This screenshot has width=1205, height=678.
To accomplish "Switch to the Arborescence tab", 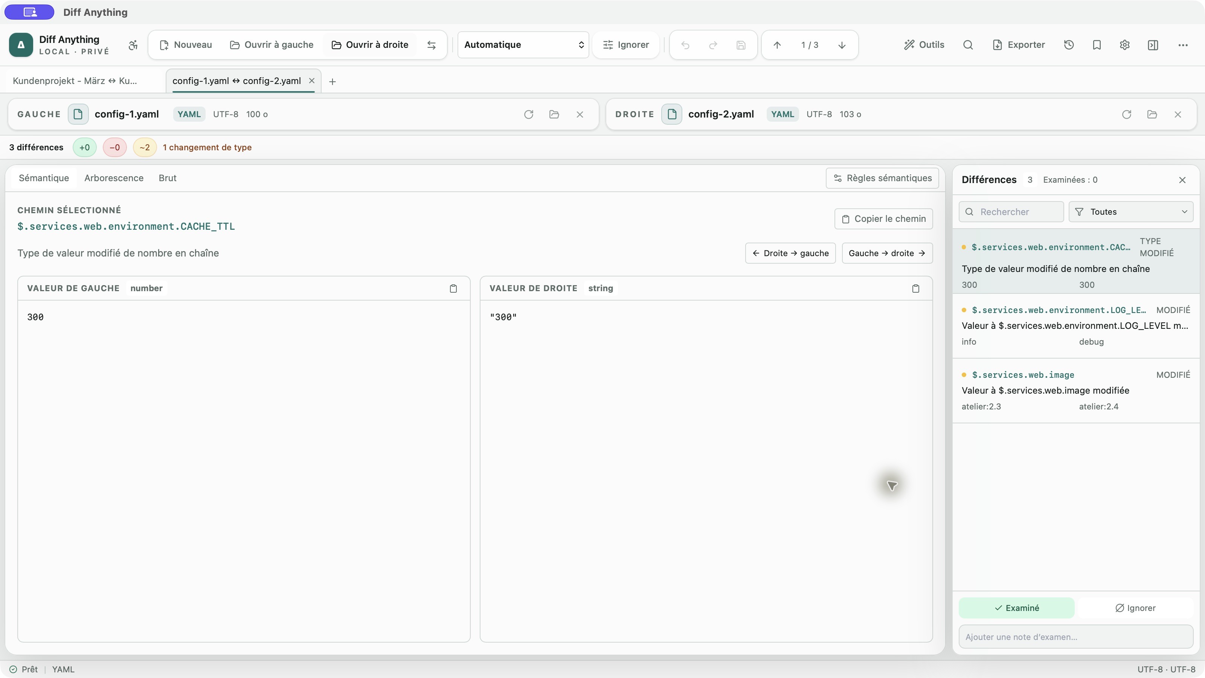I will pos(114,178).
